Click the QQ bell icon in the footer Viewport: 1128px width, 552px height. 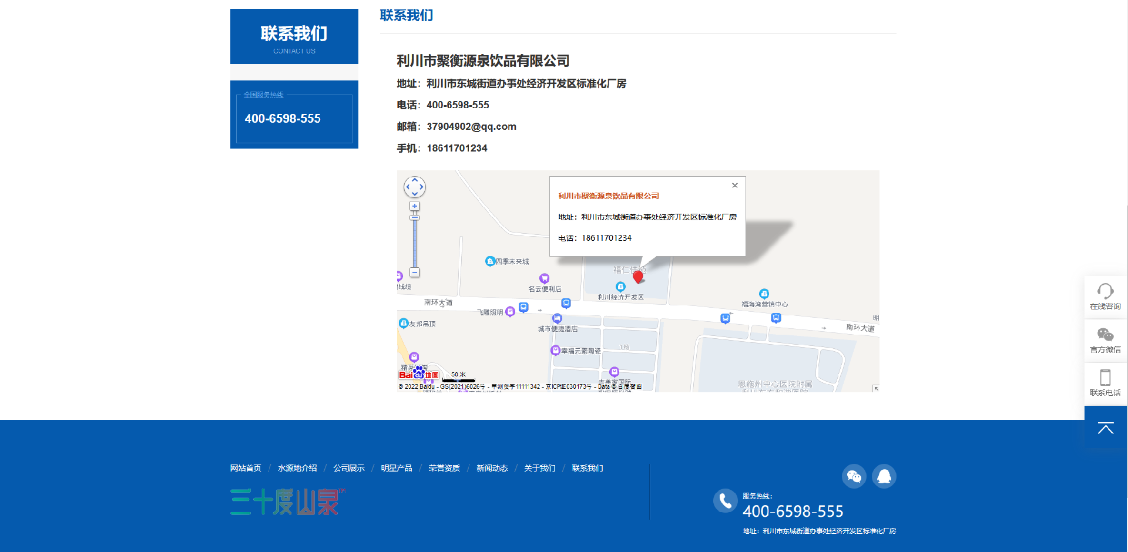tap(885, 476)
